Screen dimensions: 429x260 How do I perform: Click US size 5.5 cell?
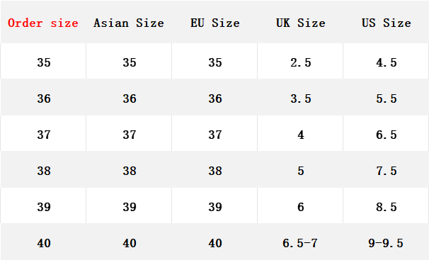tap(387, 98)
